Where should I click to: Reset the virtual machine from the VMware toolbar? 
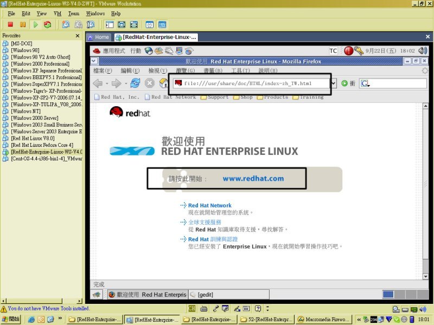coord(48,24)
